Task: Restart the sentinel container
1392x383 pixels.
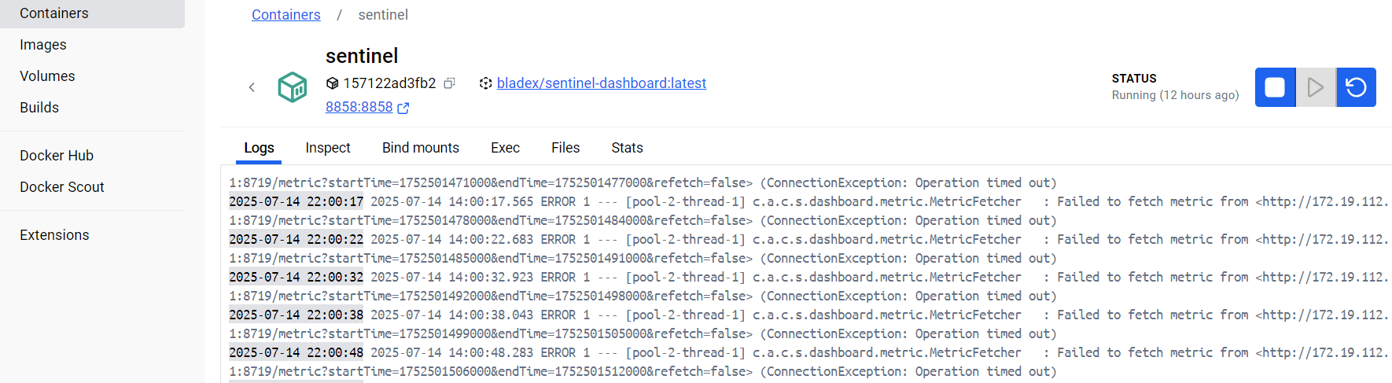Action: (1356, 87)
